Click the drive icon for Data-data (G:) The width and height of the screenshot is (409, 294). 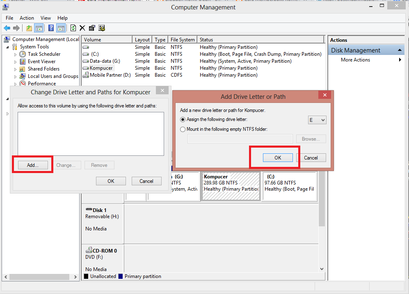coord(86,61)
